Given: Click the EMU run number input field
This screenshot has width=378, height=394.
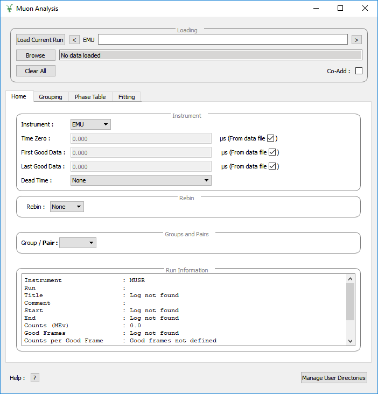Looking at the screenshot, I should coord(222,40).
